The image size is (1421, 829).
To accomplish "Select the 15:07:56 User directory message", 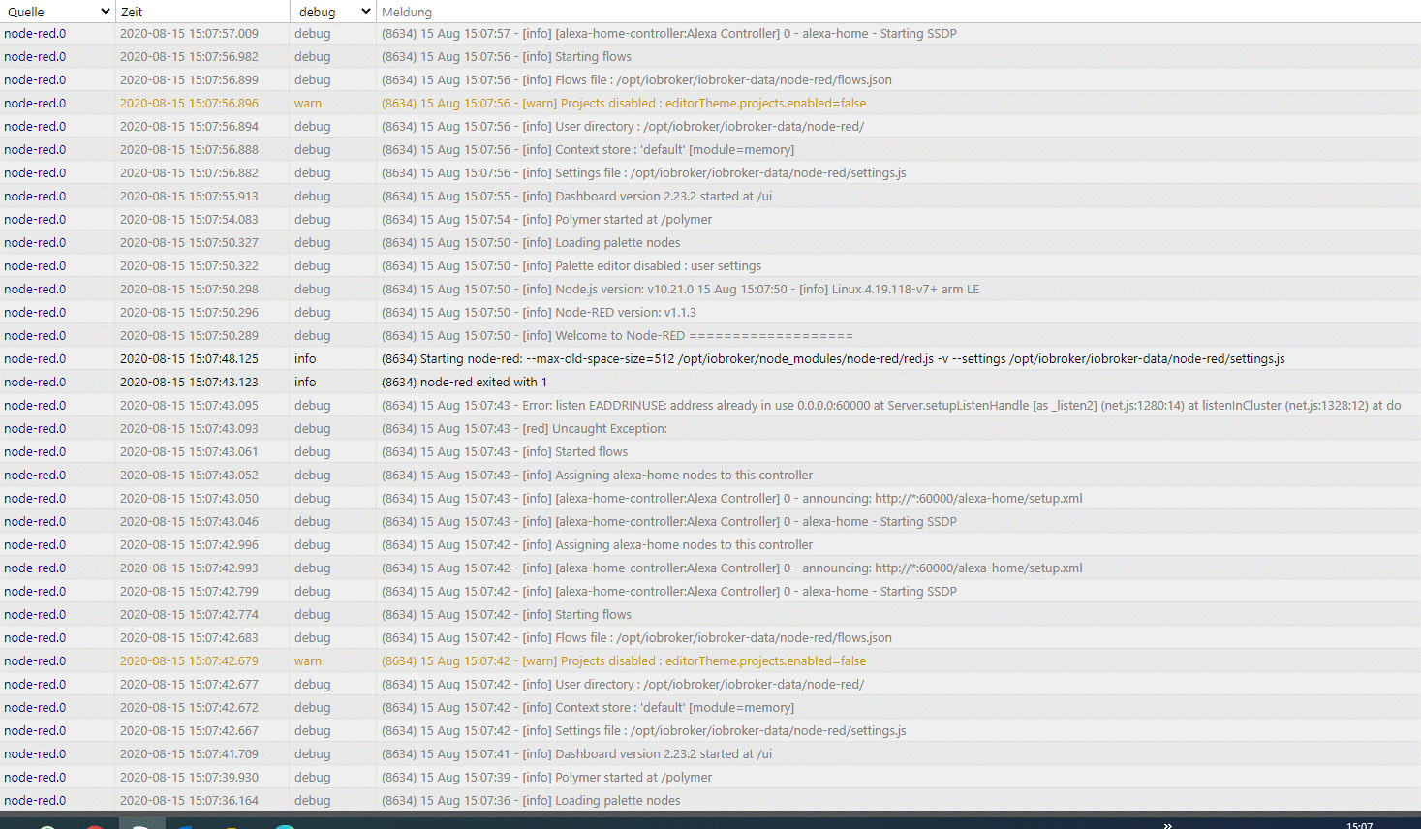I will click(x=623, y=127).
